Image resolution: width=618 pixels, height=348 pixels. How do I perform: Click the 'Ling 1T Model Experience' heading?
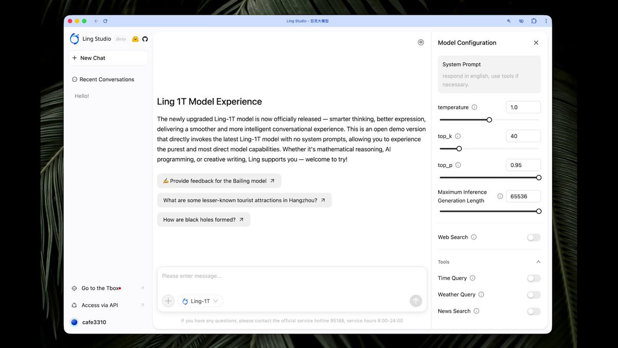210,102
